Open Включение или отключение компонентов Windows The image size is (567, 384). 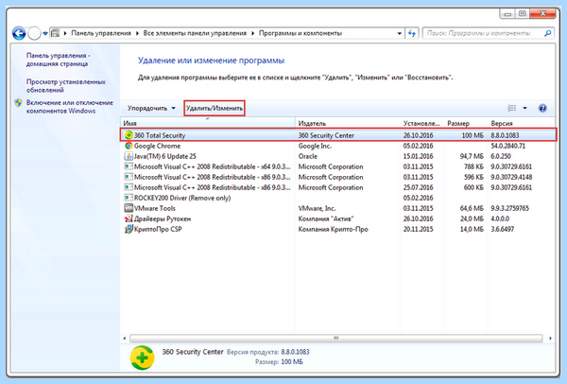pos(69,107)
